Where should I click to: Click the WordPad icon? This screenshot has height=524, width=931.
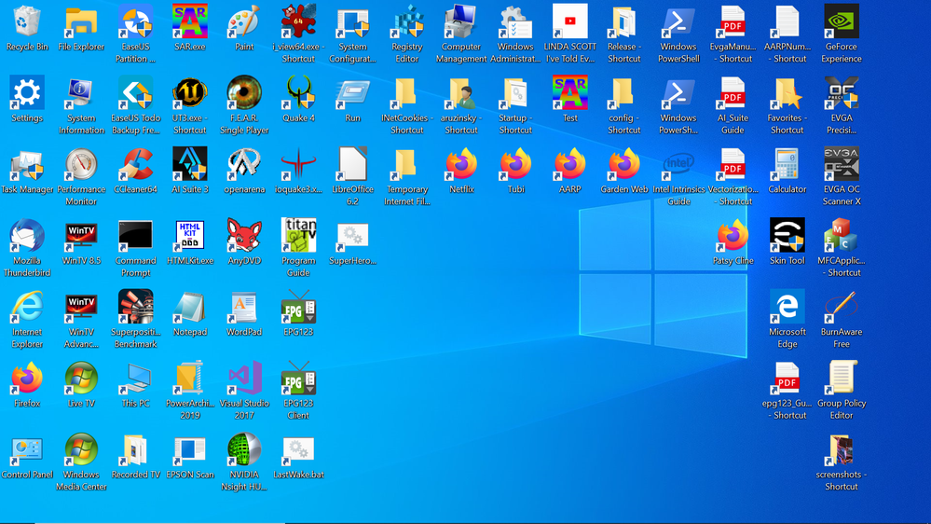point(244,307)
